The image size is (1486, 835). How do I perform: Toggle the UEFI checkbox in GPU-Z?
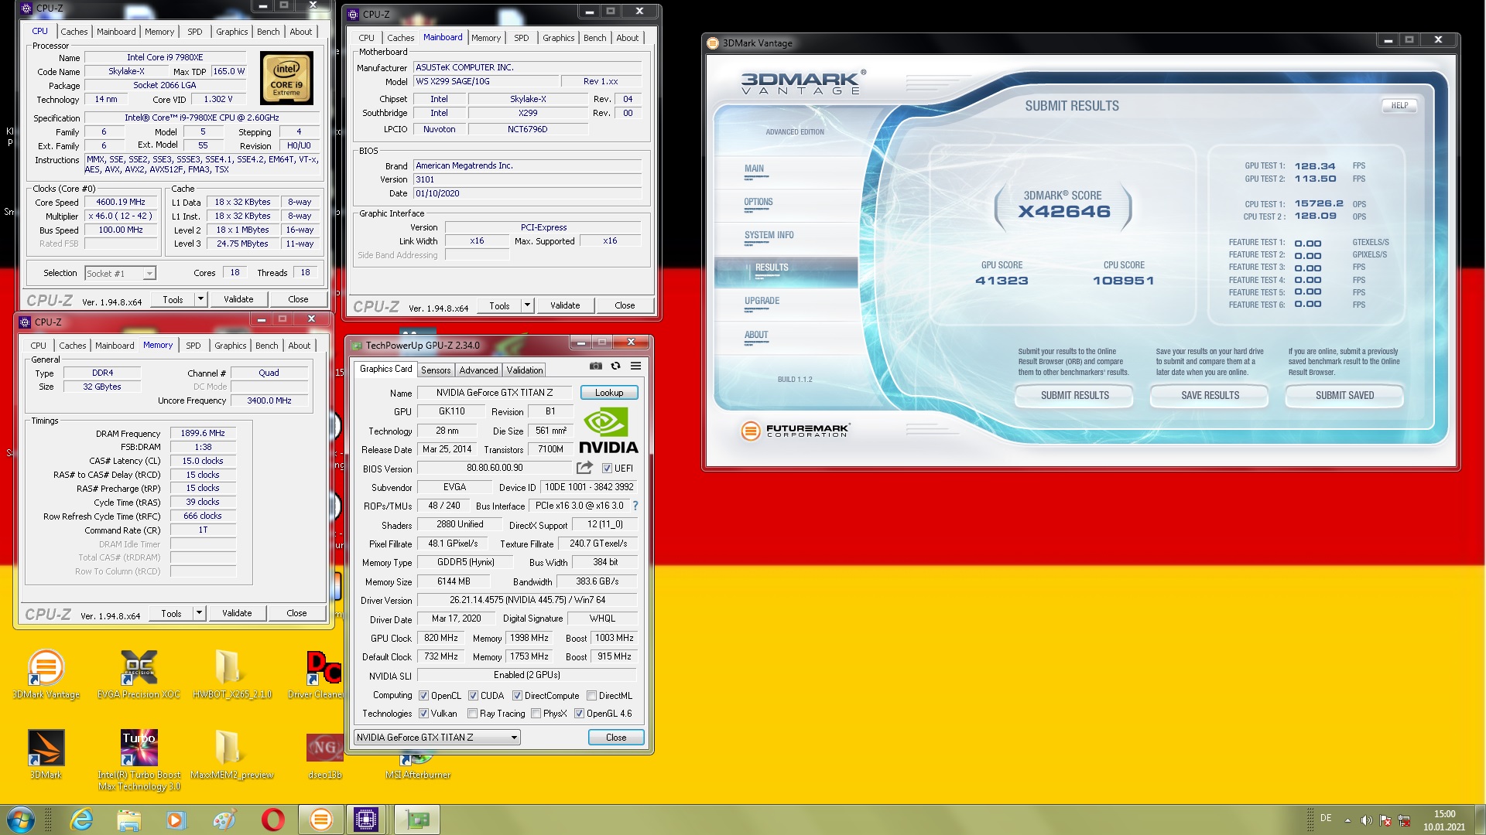coord(607,469)
